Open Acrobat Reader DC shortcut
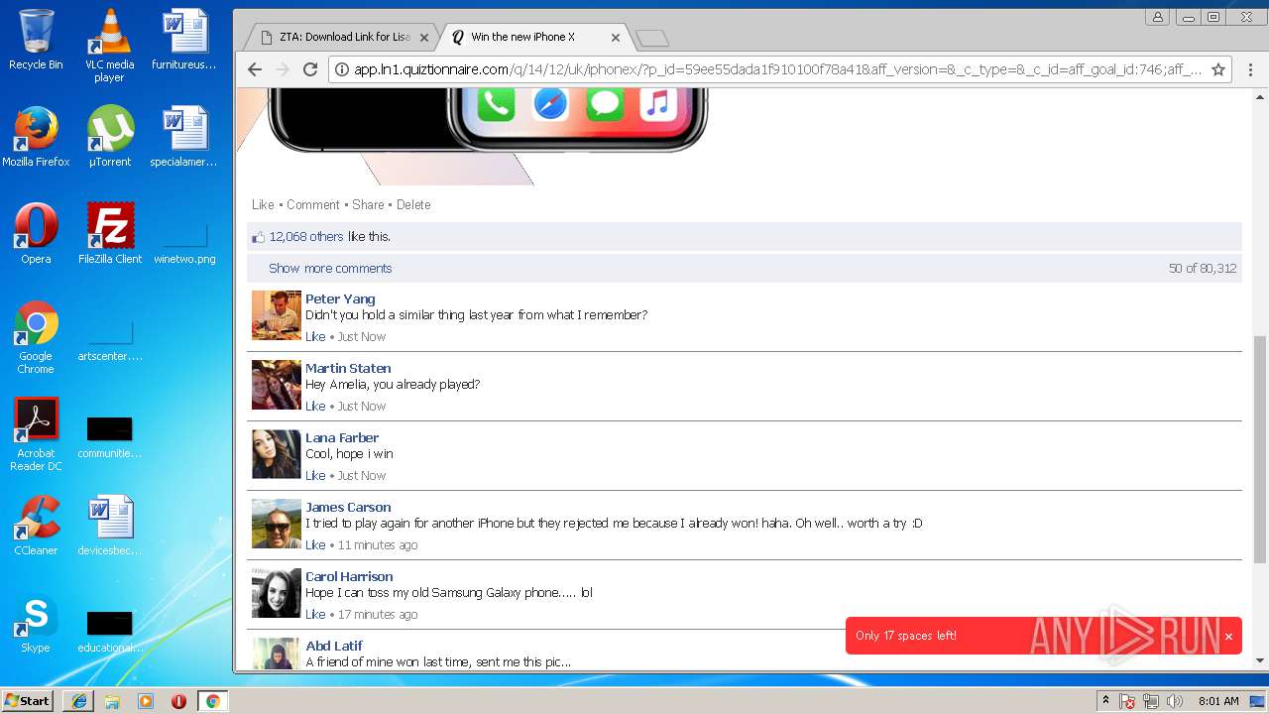This screenshot has width=1269, height=714. pyautogui.click(x=36, y=434)
